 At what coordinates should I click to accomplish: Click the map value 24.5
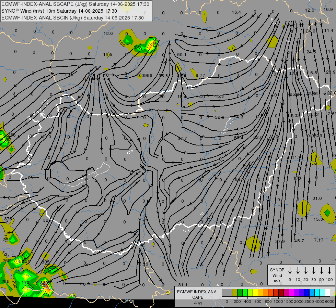pyautogui.click(x=311, y=52)
